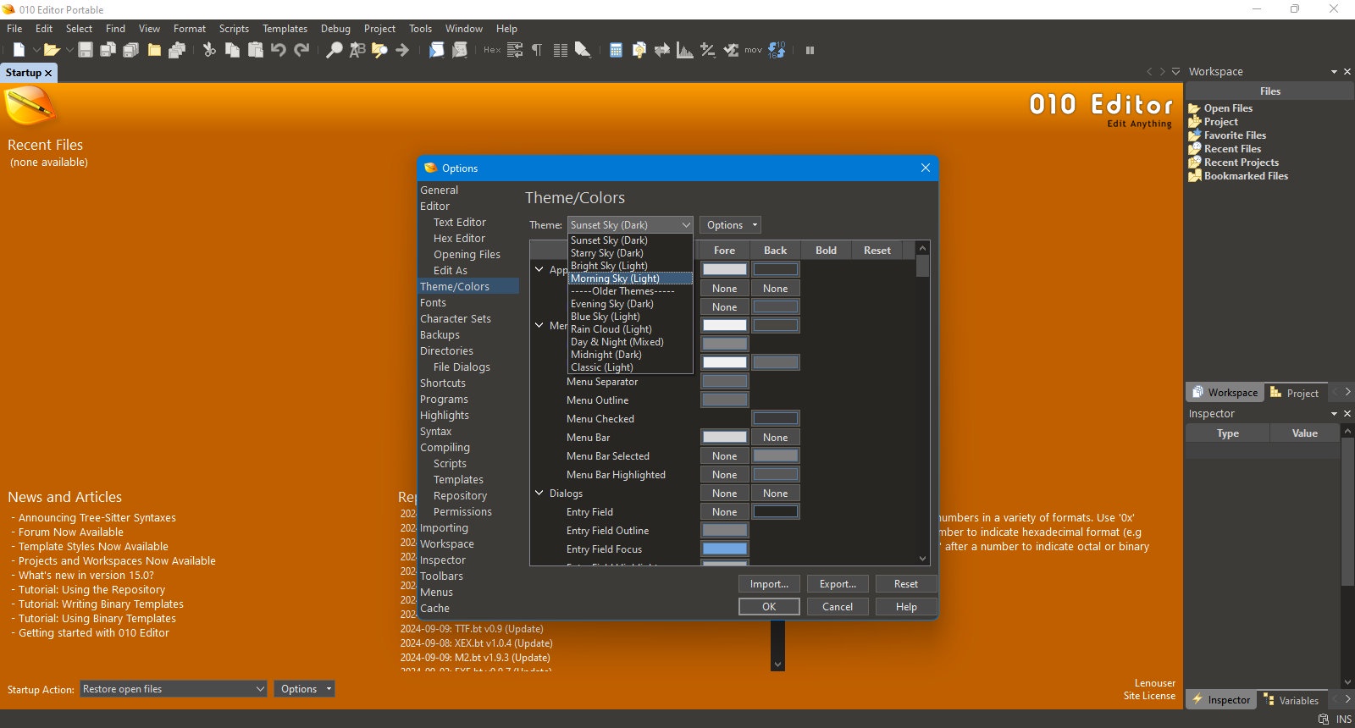Click the Save disk icon

point(85,50)
